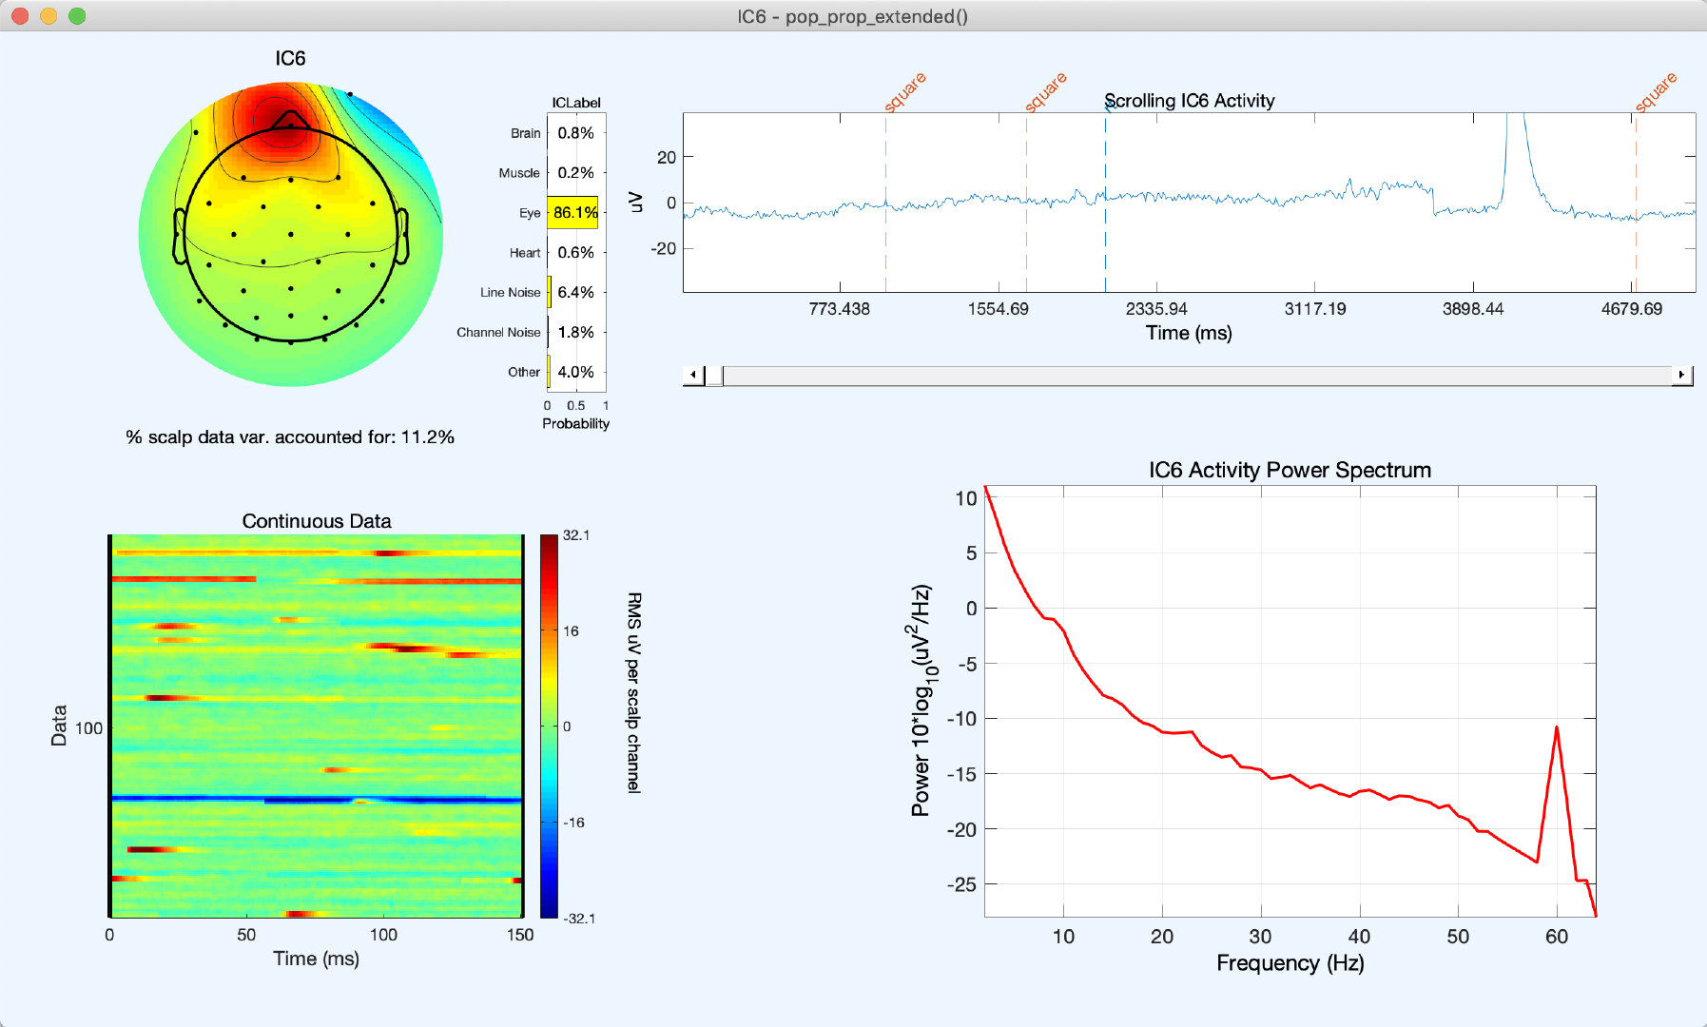Click the ICLabel heading
Image resolution: width=1707 pixels, height=1027 pixels.
coord(576,103)
